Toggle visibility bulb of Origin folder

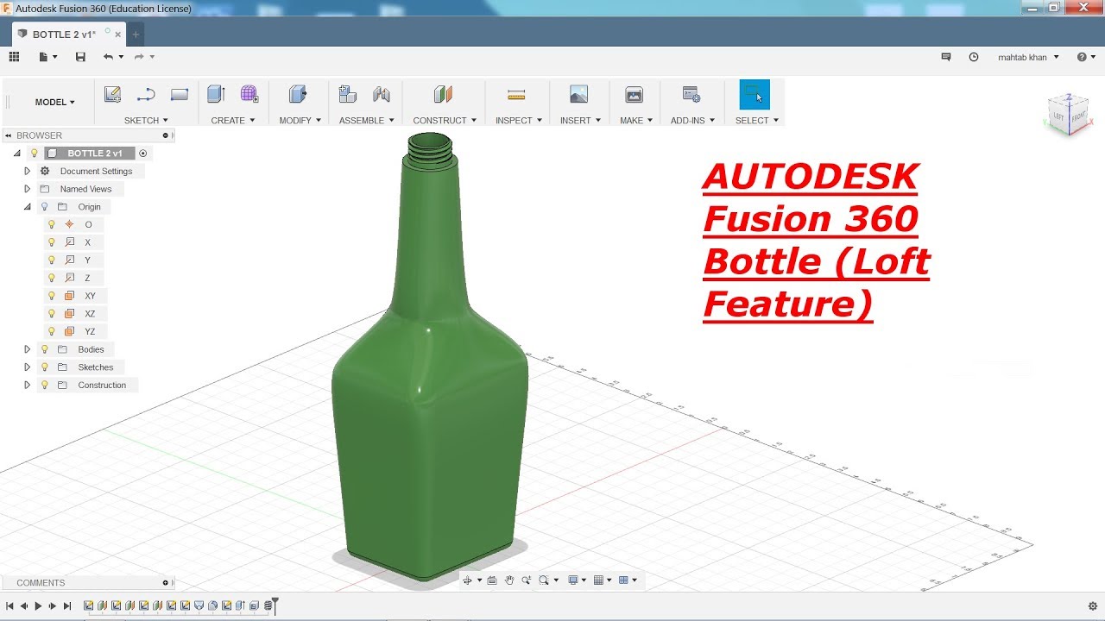45,207
